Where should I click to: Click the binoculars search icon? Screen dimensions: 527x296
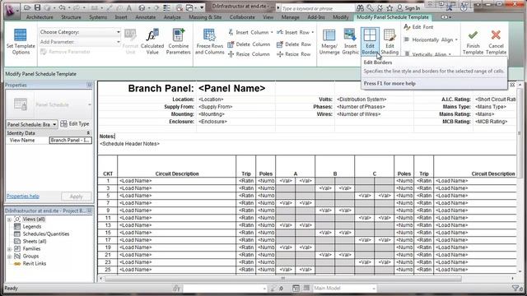click(x=360, y=7)
